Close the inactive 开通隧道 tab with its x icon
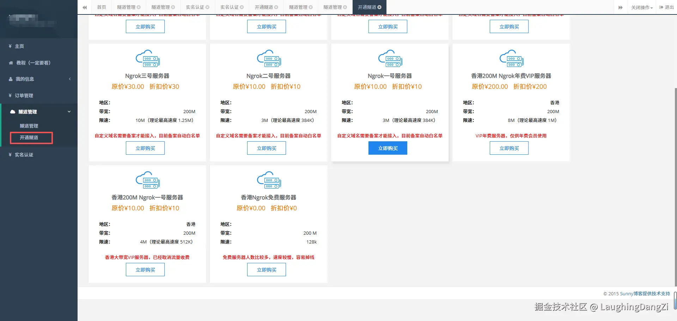Viewport: 677px width, 321px height. pyautogui.click(x=276, y=7)
